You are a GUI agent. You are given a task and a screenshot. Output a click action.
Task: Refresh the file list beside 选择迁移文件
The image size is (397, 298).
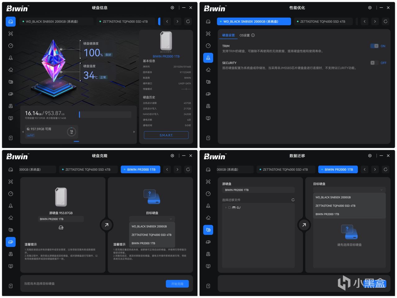(x=293, y=200)
